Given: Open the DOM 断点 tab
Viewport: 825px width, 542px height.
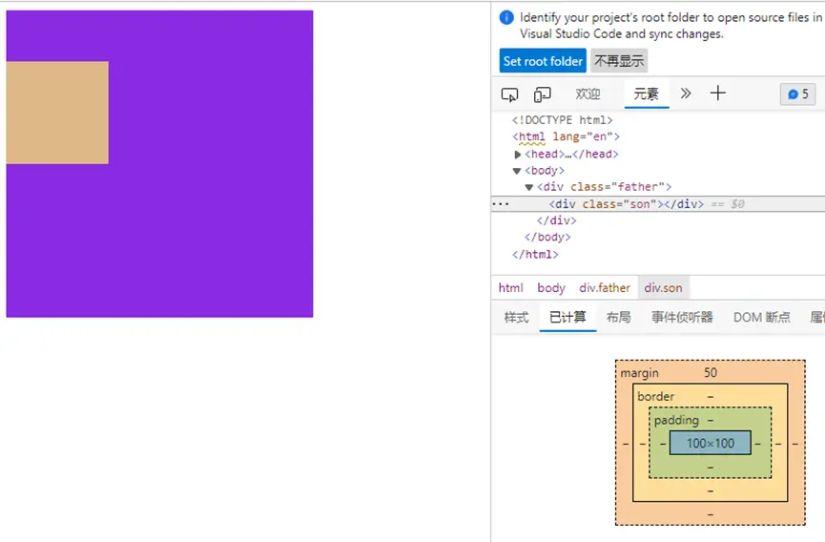Looking at the screenshot, I should click(761, 318).
